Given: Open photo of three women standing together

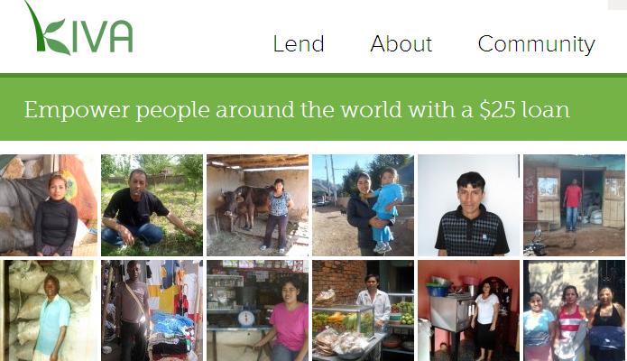Looking at the screenshot, I should [574, 310].
